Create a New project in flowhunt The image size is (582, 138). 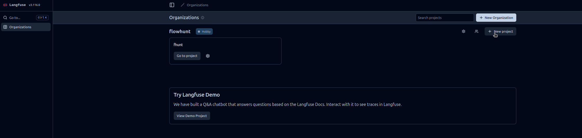tap(500, 31)
